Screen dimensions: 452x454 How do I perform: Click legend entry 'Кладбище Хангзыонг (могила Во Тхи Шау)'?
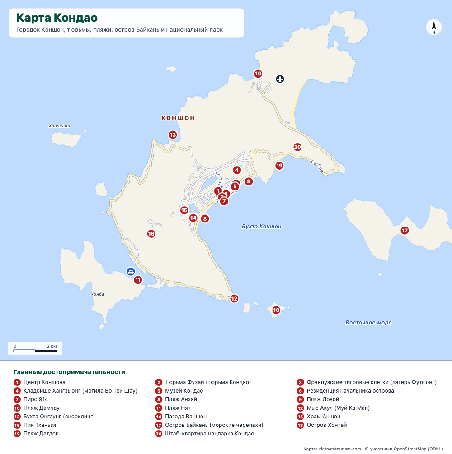click(75, 391)
